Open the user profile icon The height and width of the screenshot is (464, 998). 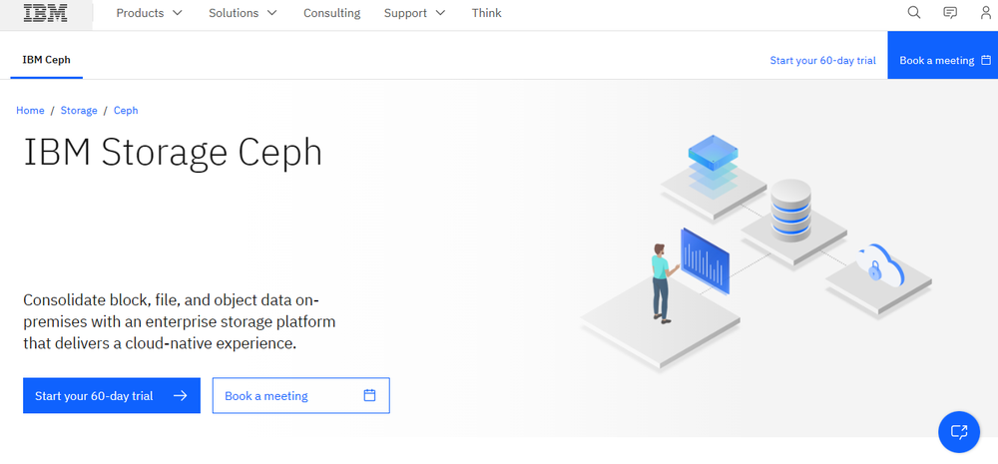point(986,13)
